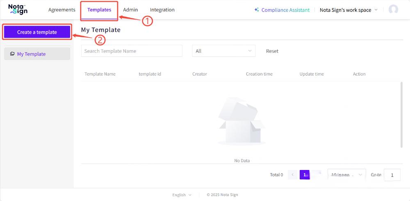Open the English language selector
The width and height of the screenshot is (410, 201).
182,195
